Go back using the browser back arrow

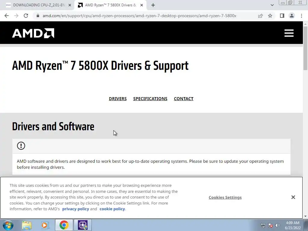(x=7, y=16)
